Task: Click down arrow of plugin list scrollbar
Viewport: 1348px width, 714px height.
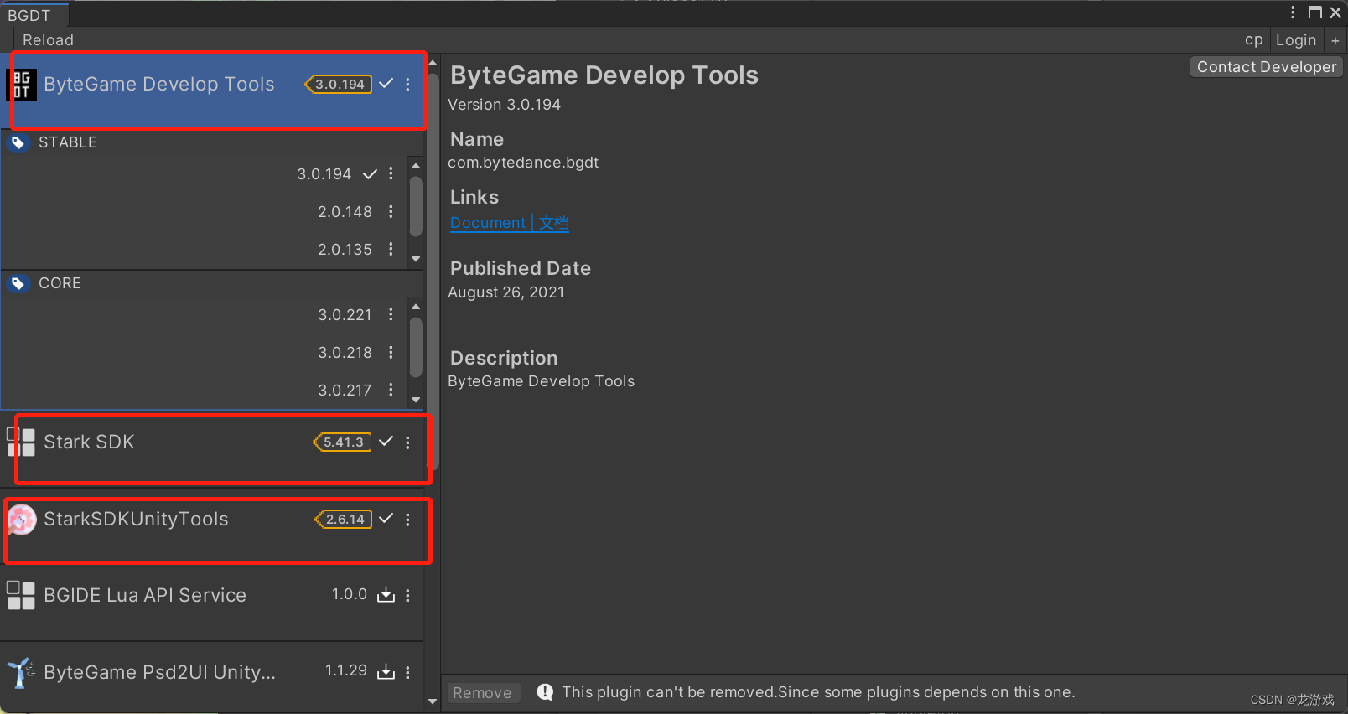Action: (433, 701)
